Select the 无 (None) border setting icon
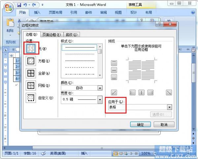 31,48
